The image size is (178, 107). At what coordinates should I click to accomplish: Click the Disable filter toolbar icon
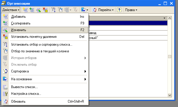75,10
